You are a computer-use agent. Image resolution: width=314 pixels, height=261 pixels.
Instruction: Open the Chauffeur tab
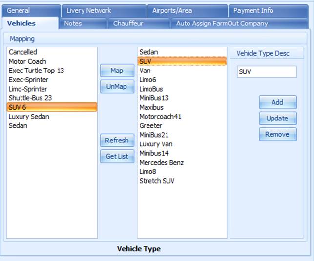[x=139, y=24]
